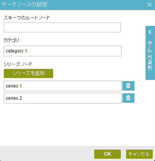Select the カテゴリ field containing category 1

[63, 51]
